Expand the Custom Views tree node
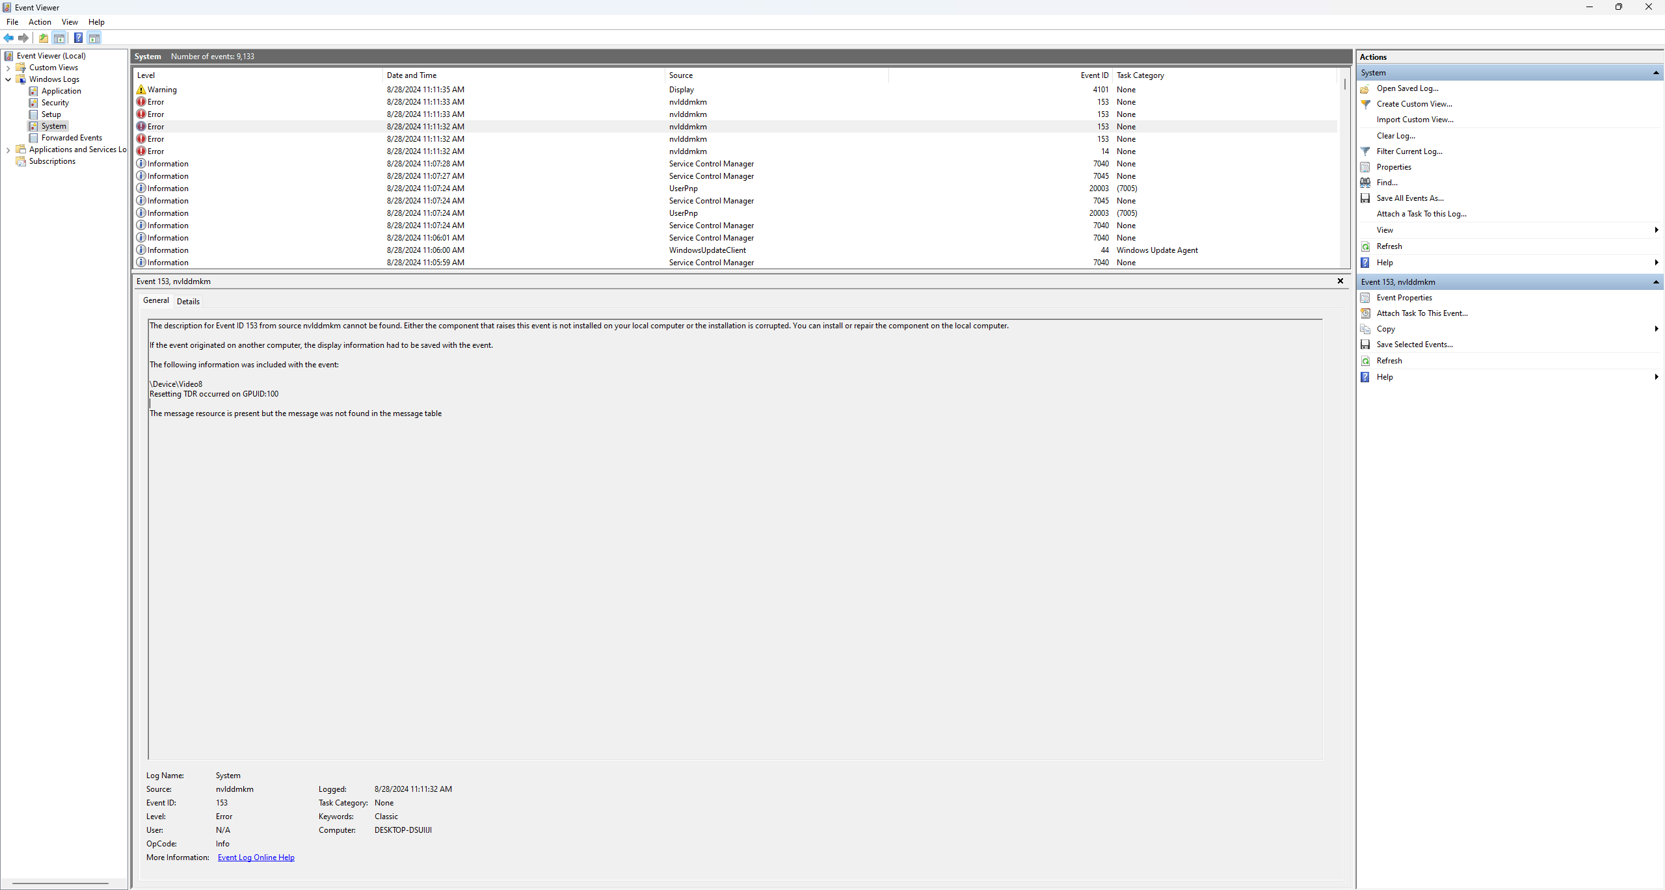This screenshot has width=1665, height=890. tap(8, 68)
